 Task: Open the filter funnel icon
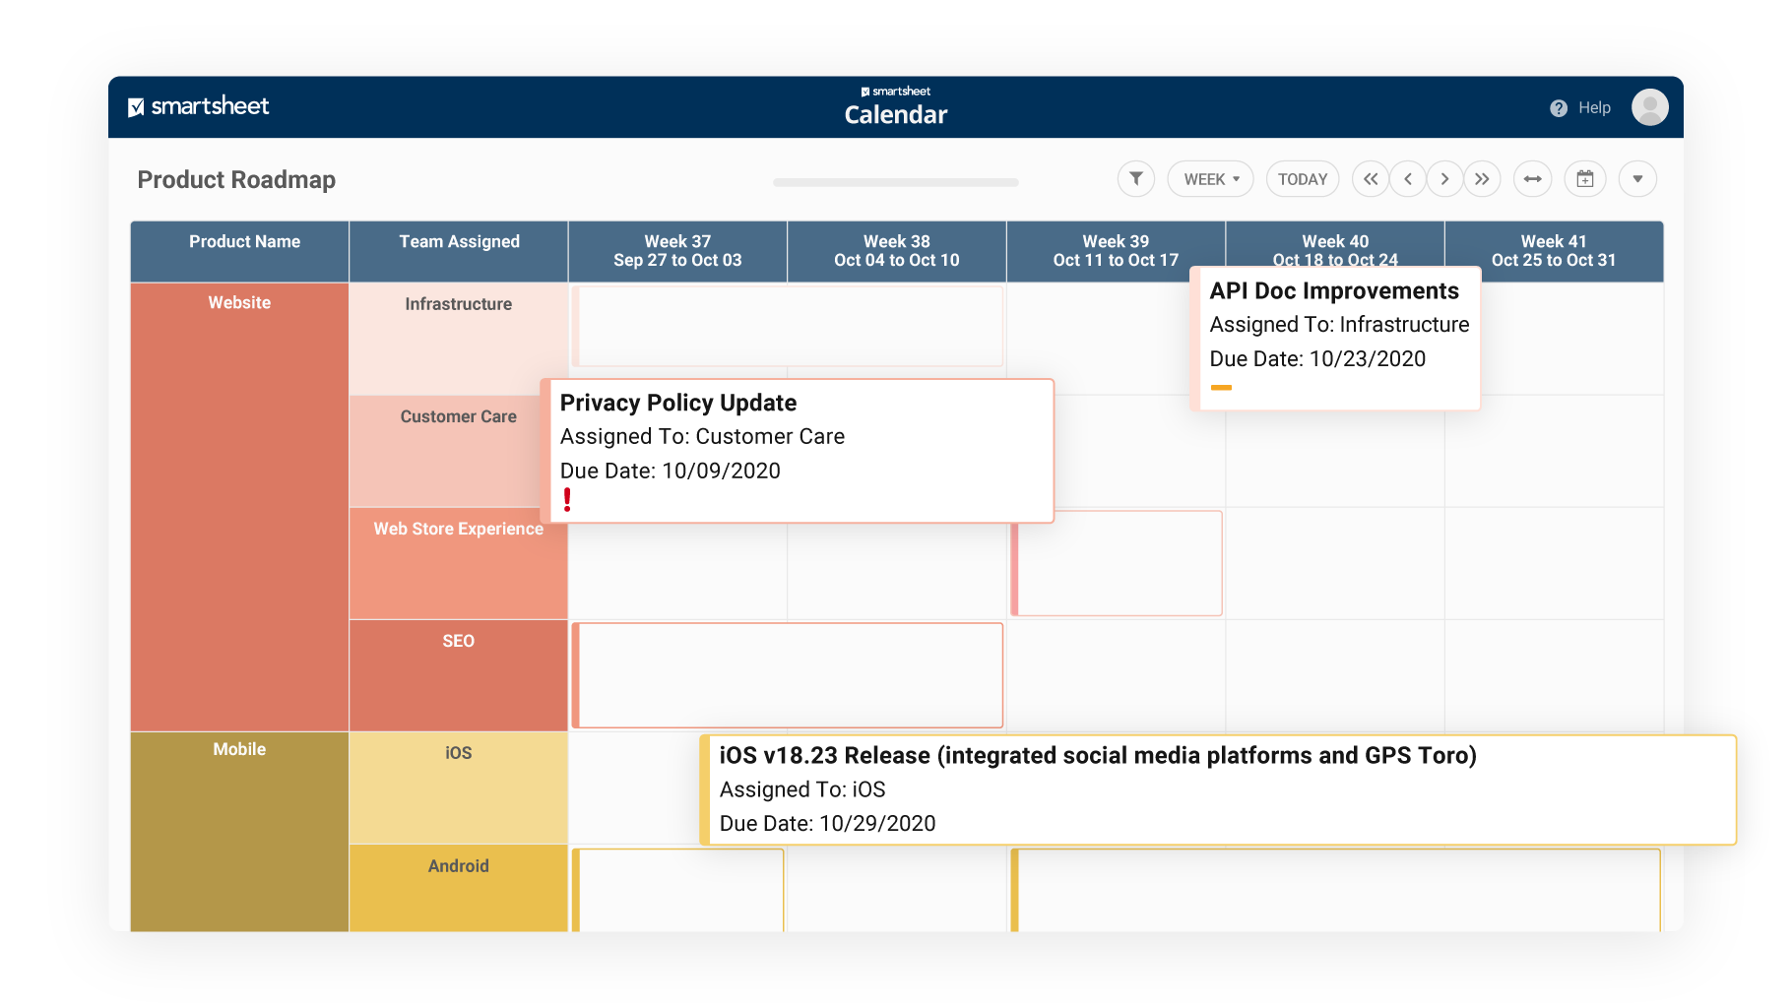tap(1135, 179)
